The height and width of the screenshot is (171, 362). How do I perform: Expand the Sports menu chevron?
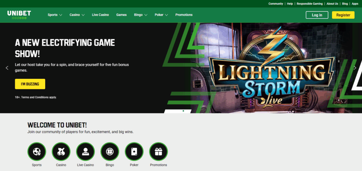pos(61,15)
